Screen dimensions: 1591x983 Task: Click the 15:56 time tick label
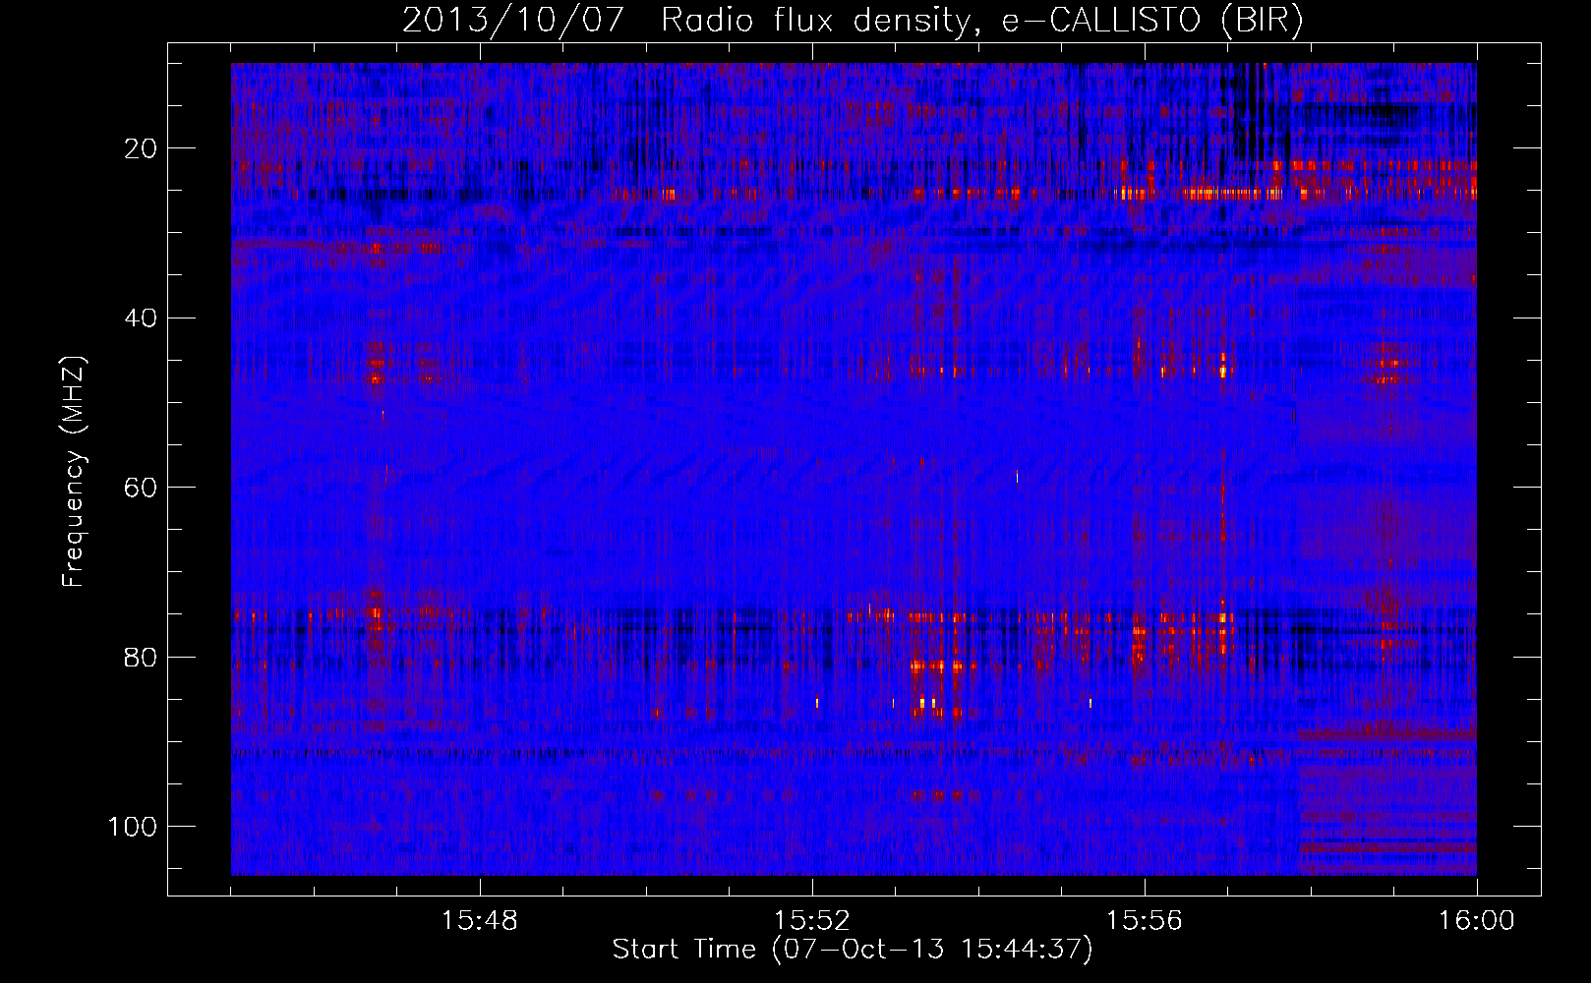point(1145,921)
